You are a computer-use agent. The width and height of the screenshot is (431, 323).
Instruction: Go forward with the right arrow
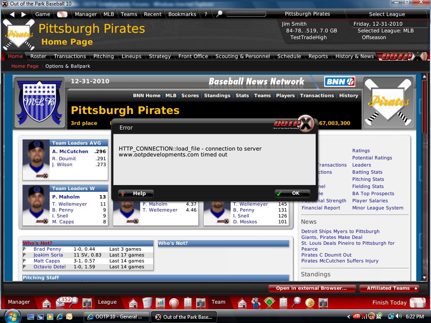24,14
